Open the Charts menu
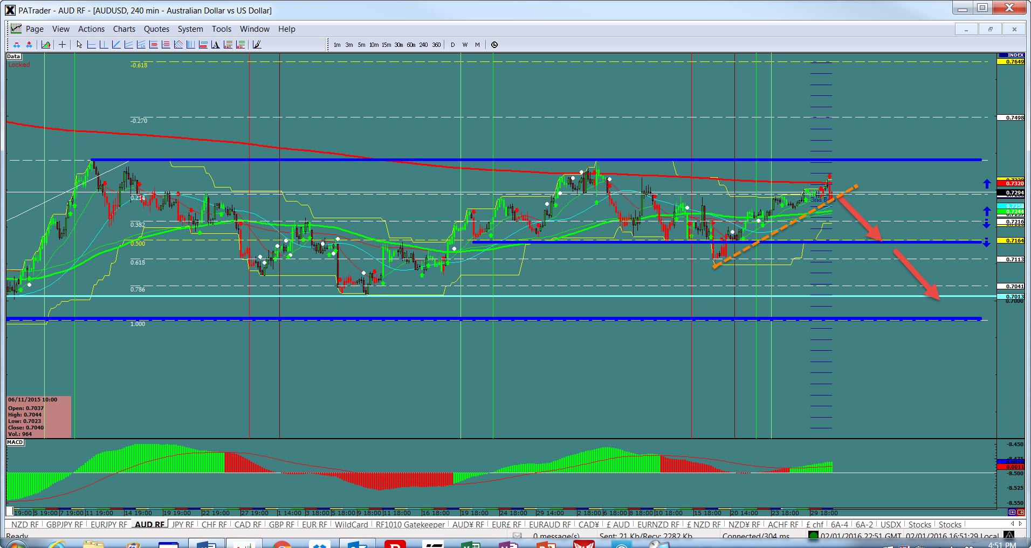This screenshot has width=1031, height=548. (x=124, y=29)
